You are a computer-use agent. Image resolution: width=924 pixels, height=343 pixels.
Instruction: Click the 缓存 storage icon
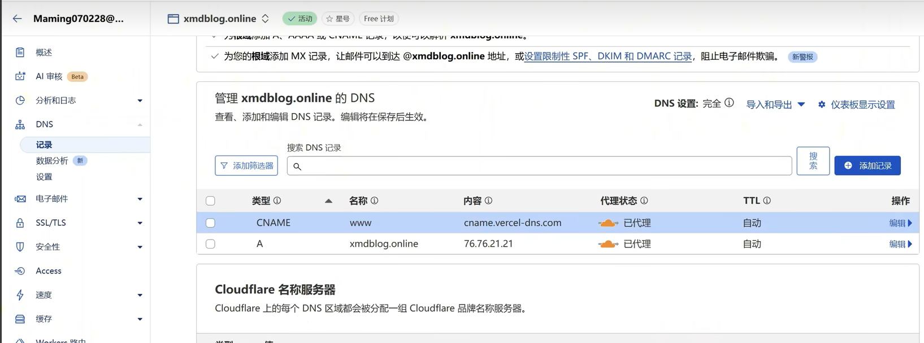tap(20, 319)
